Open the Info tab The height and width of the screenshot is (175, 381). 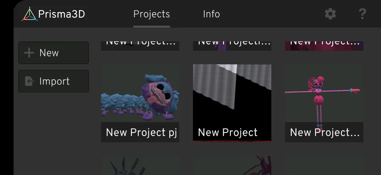(x=211, y=14)
